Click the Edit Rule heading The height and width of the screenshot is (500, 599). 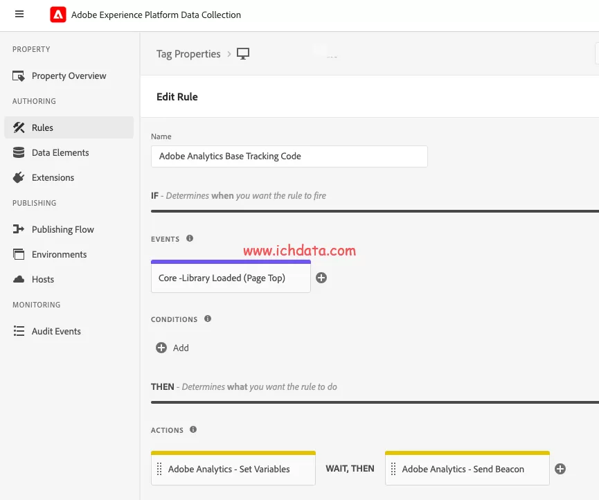(177, 97)
